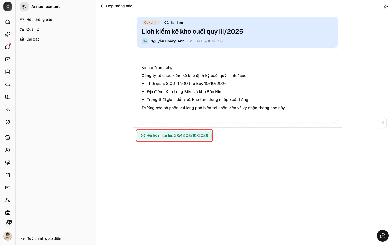Open the database icon in sidebar
This screenshot has height=245, width=392.
(x=8, y=72)
